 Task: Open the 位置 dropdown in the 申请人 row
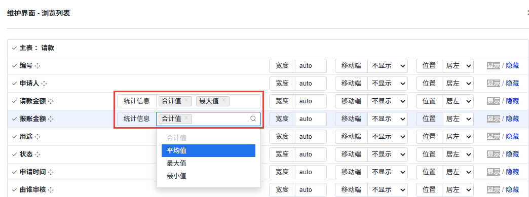pyautogui.click(x=458, y=84)
